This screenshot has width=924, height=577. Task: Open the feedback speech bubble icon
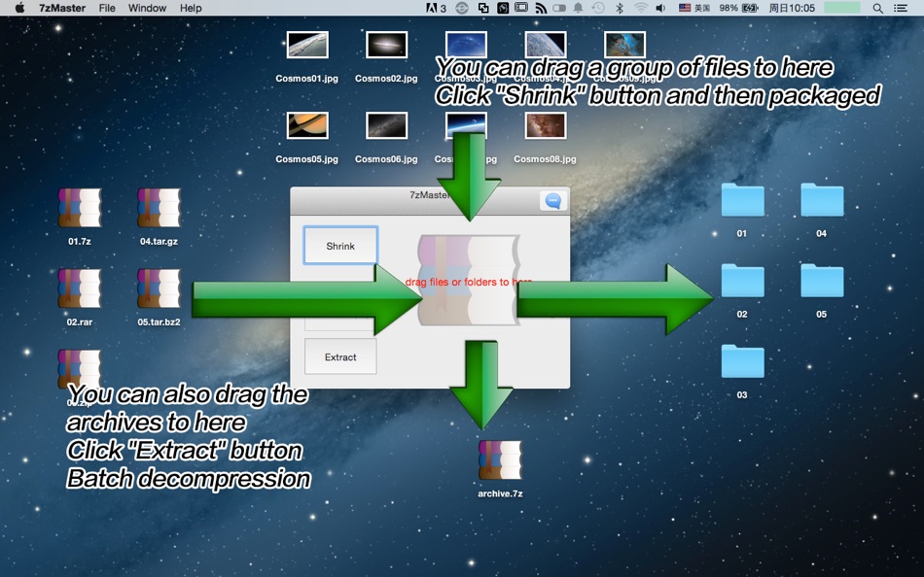pyautogui.click(x=552, y=201)
